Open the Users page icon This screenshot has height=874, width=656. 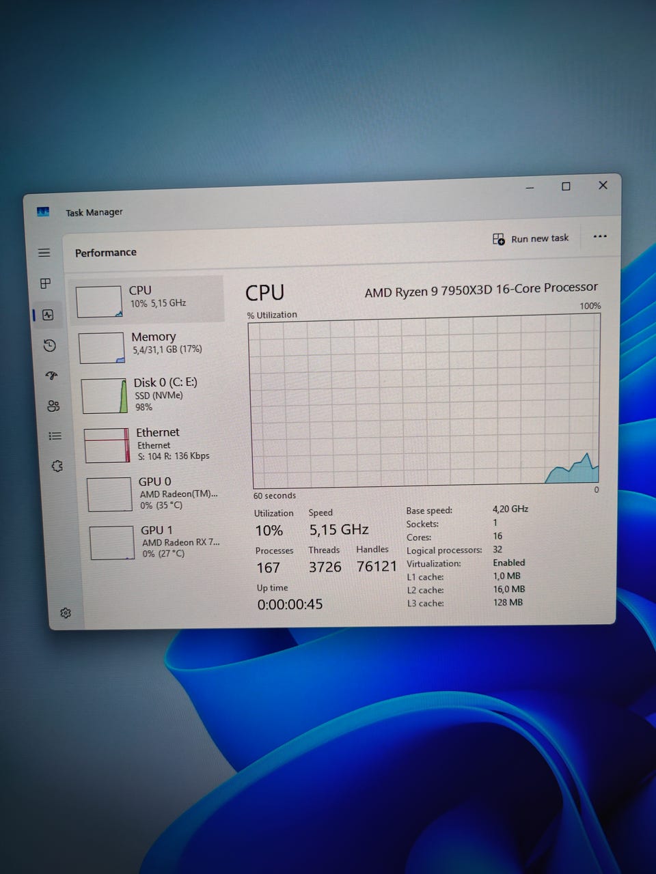[x=53, y=406]
